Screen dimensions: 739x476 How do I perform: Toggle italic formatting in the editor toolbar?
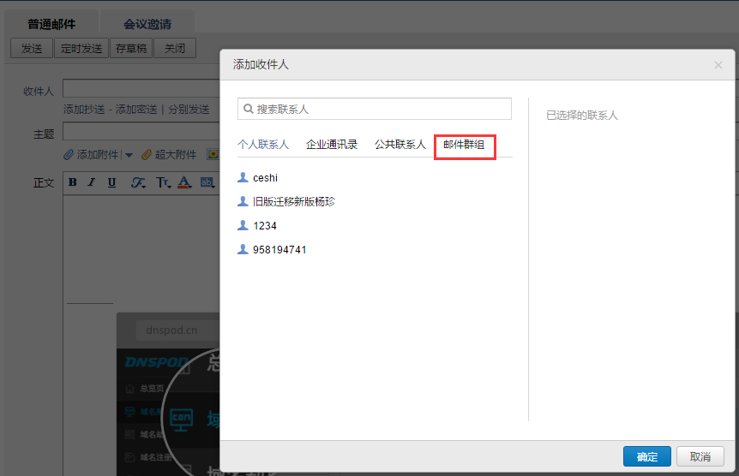[93, 182]
